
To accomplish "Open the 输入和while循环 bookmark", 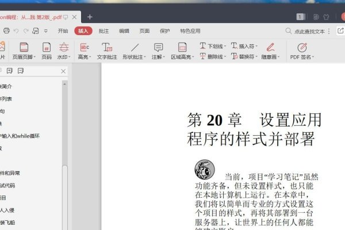I will pyautogui.click(x=20, y=136).
